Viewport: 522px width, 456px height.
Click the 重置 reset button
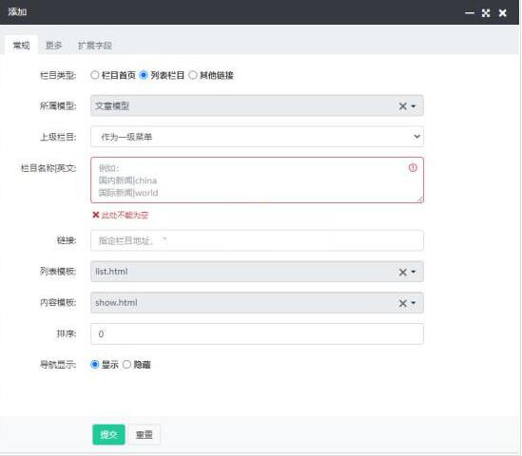[x=145, y=434]
